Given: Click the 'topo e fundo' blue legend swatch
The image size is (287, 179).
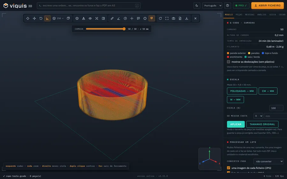Looking at the screenshot, I should [263, 53].
